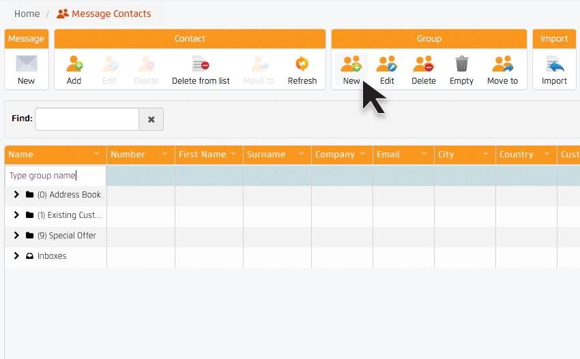Click the Existing Cust... folder icon

(x=29, y=215)
